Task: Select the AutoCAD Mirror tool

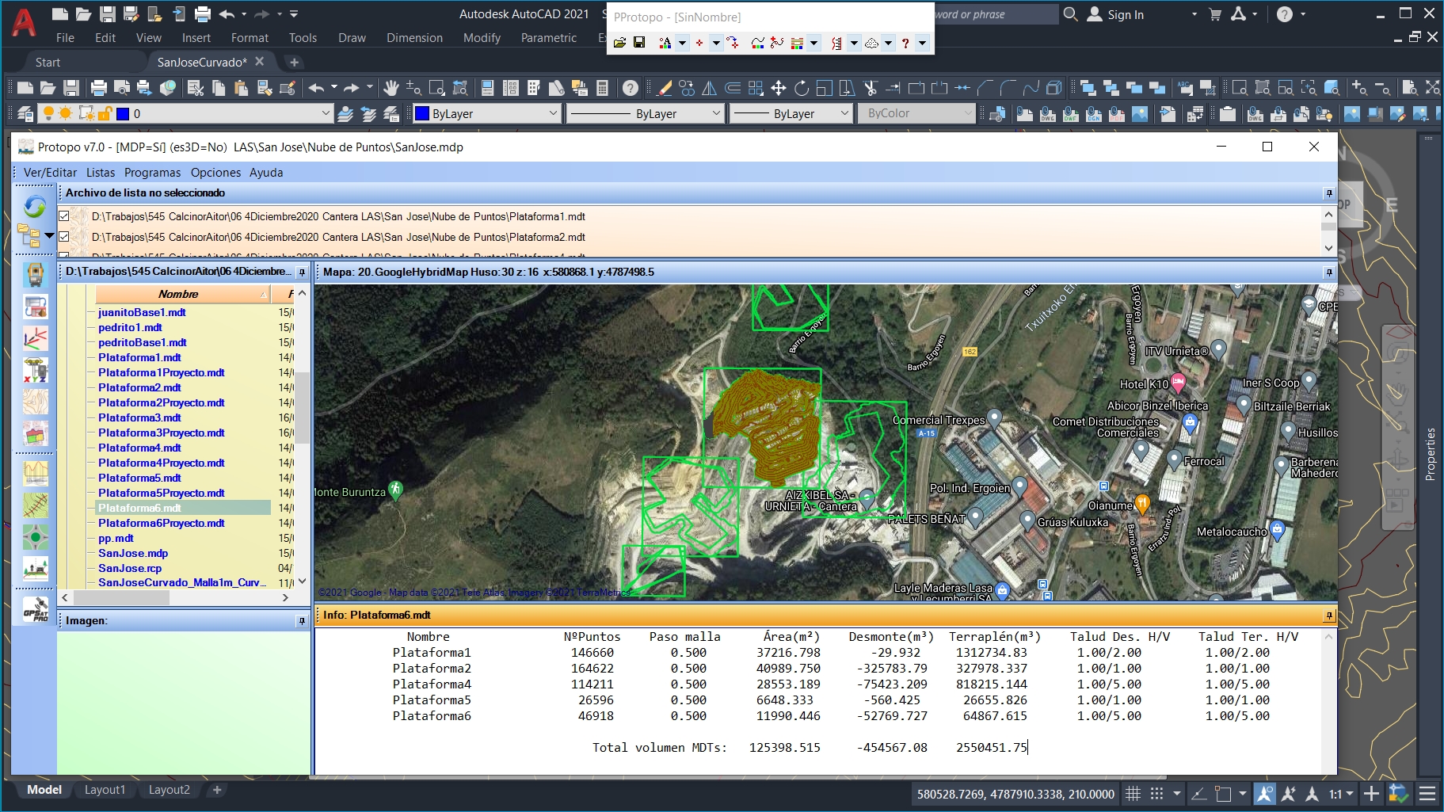Action: coord(709,88)
